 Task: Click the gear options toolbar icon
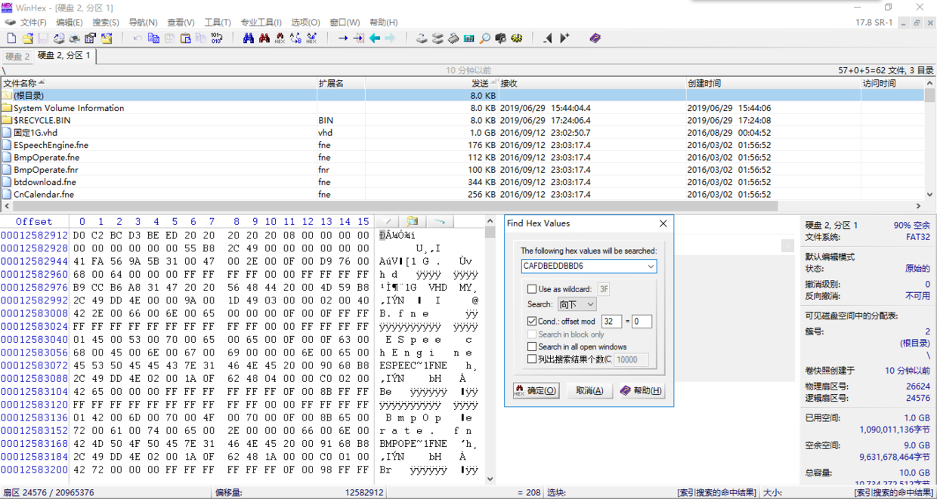pyautogui.click(x=517, y=38)
